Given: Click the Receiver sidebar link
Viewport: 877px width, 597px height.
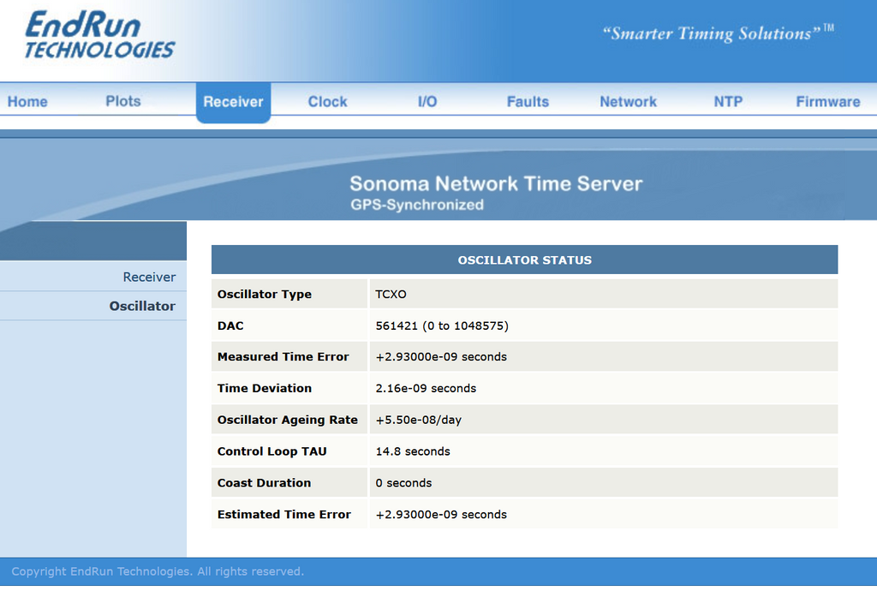Looking at the screenshot, I should pyautogui.click(x=149, y=277).
